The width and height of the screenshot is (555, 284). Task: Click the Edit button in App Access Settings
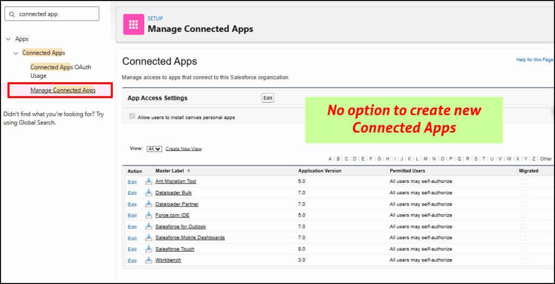(268, 98)
